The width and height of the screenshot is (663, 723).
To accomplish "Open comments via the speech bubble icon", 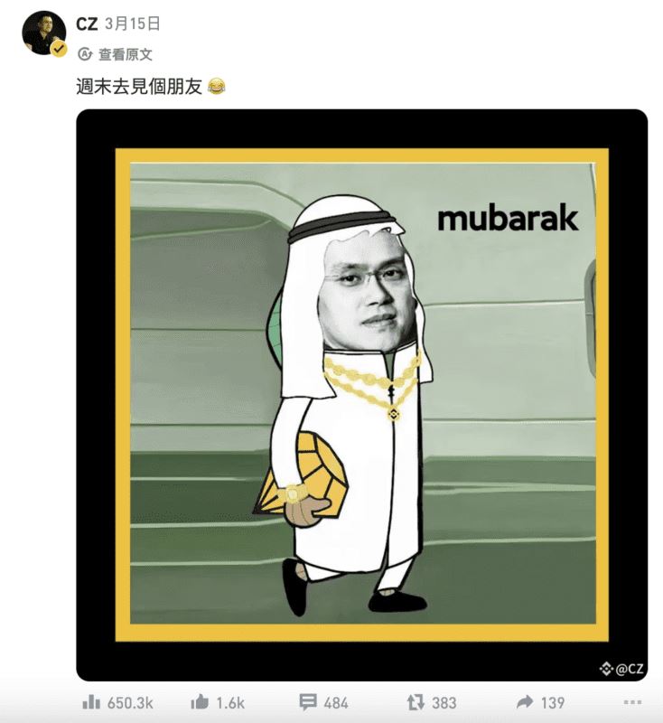I will (x=308, y=702).
